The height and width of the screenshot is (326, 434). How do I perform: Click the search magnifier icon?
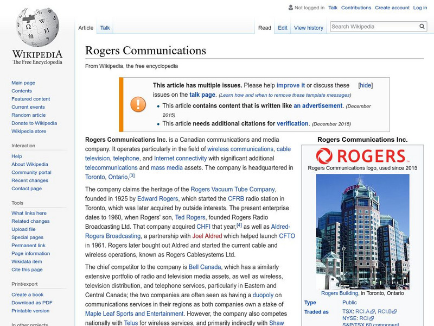click(422, 27)
